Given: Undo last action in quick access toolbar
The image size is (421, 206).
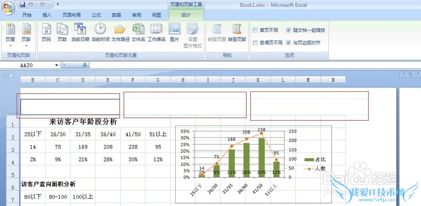Looking at the screenshot, I should 30,4.
